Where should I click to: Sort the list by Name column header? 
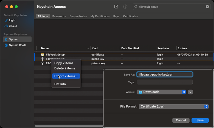pos(45,48)
